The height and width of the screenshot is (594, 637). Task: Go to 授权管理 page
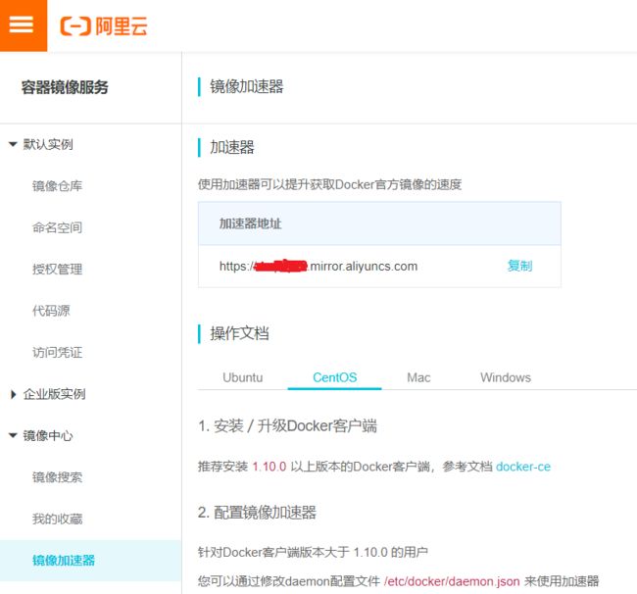point(57,269)
